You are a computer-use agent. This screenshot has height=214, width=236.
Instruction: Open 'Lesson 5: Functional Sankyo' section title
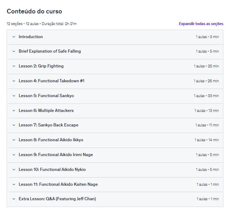46,96
